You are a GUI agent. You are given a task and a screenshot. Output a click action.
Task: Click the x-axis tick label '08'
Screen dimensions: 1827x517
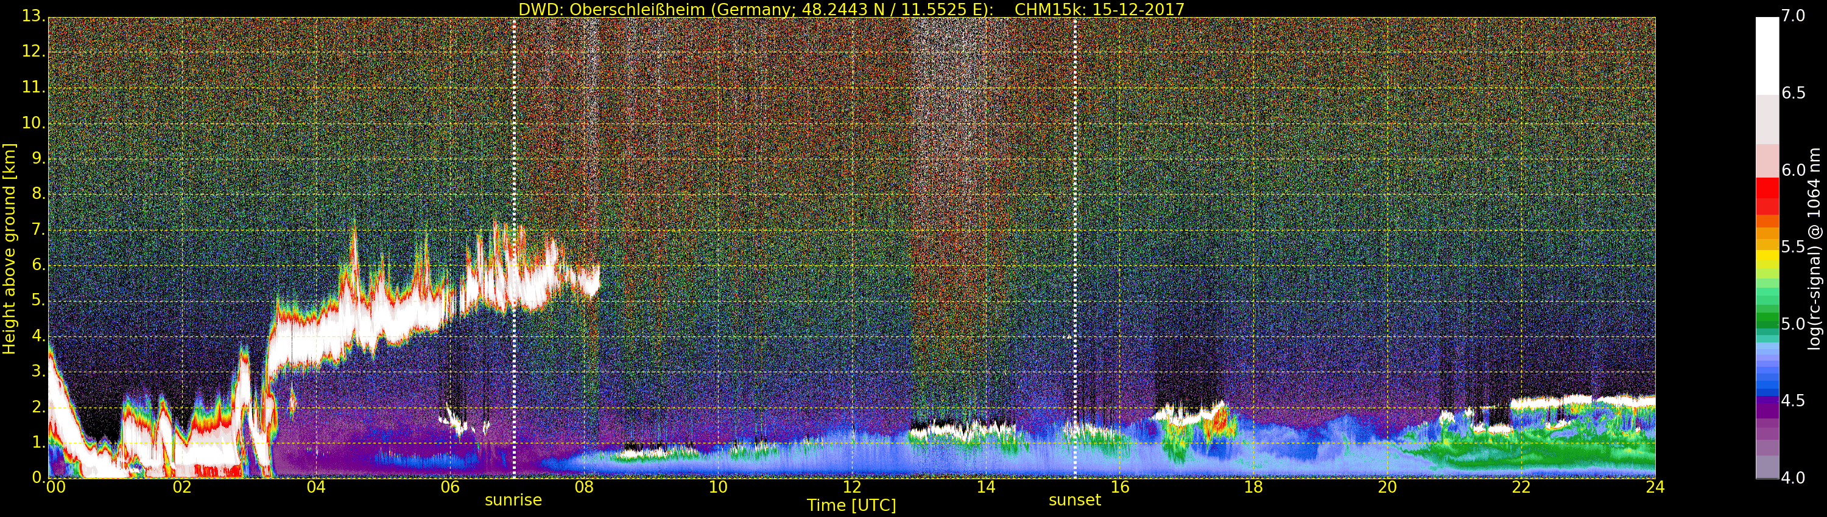click(583, 487)
